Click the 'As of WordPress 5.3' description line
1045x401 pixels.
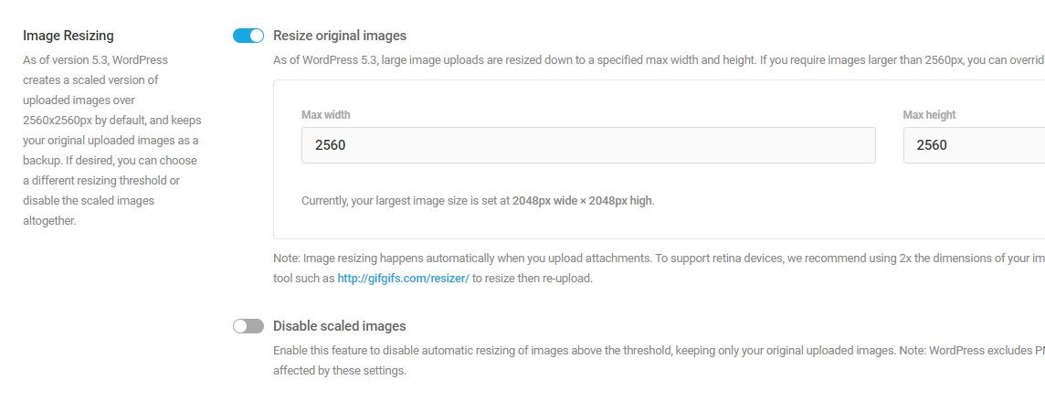(x=660, y=60)
